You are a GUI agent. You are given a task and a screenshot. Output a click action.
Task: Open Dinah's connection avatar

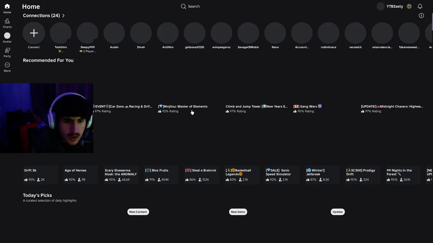pos(141,33)
